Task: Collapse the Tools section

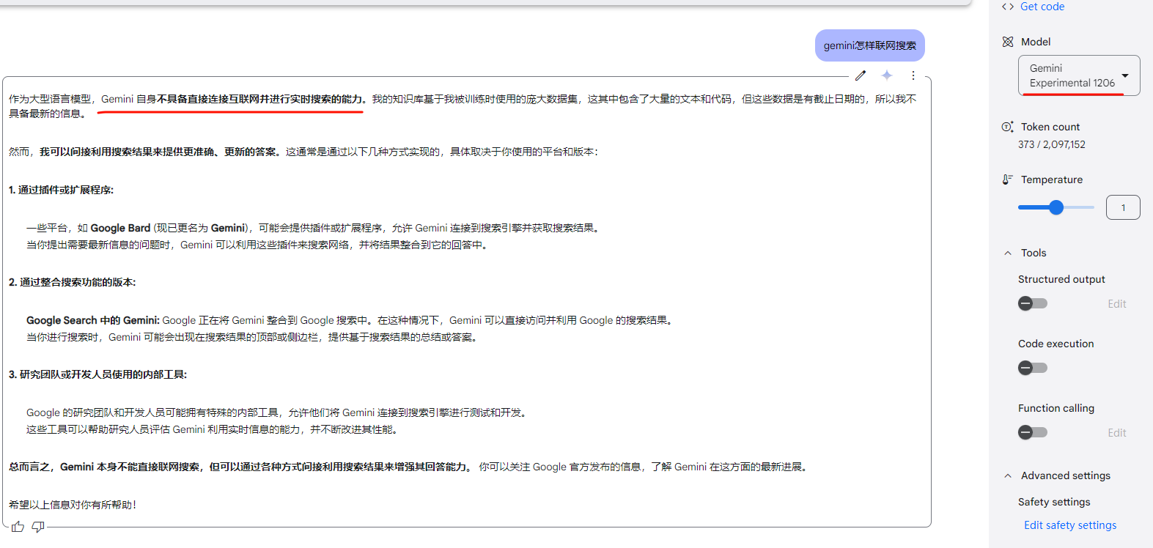Action: [1008, 253]
